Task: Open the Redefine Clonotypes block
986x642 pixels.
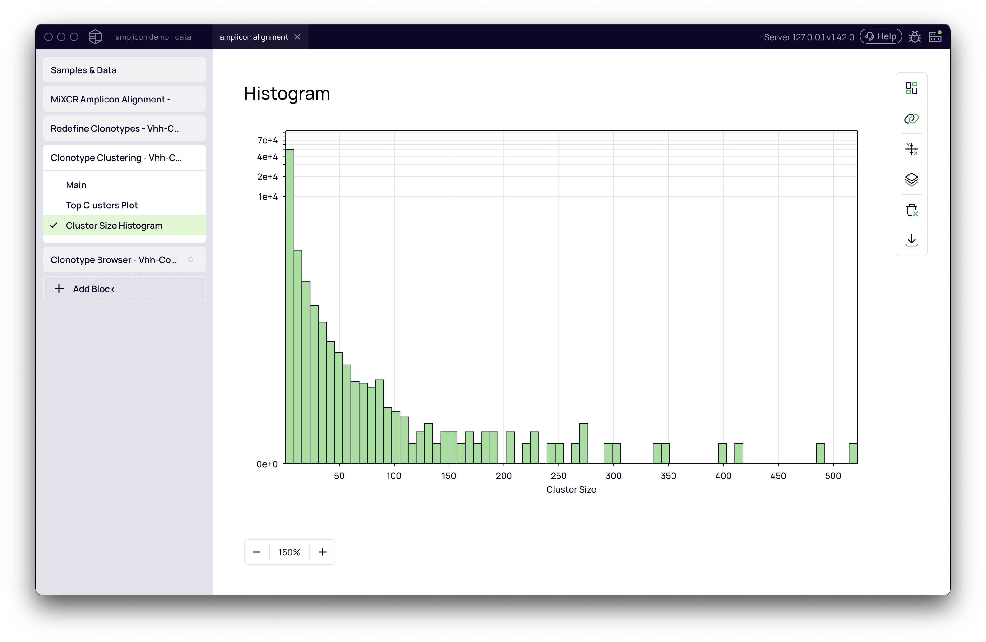Action: tap(115, 128)
